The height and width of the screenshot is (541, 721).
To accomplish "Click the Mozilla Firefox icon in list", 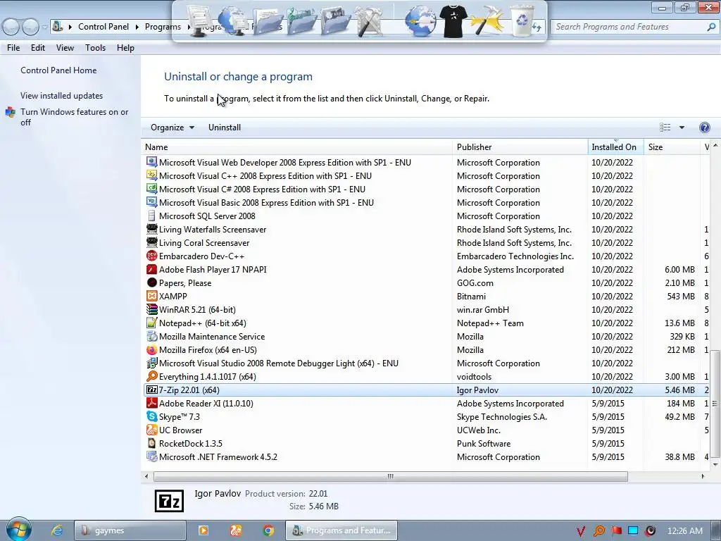I will click(x=152, y=349).
